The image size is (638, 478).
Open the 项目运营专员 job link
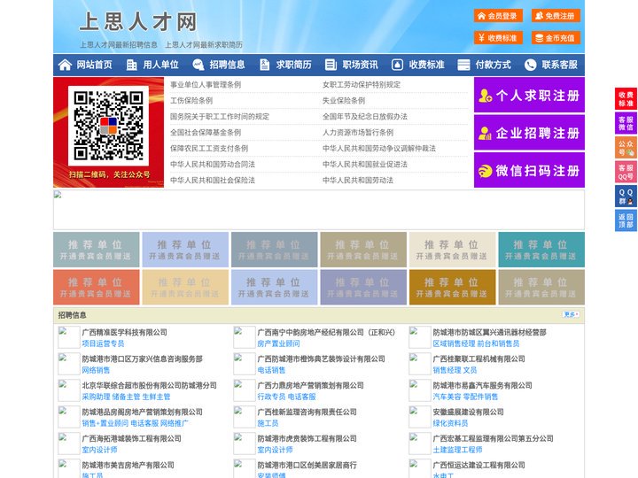103,343
